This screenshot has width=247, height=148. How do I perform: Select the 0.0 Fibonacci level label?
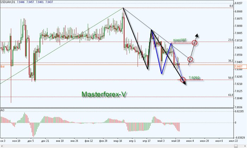(231, 6)
